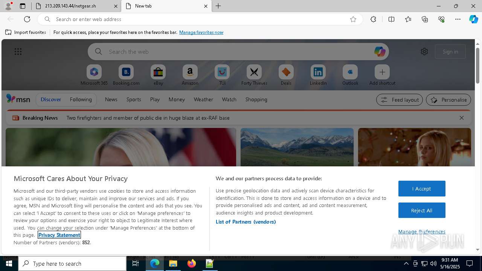482x271 pixels.
Task: Open Task View on the taskbar
Action: (x=136, y=263)
